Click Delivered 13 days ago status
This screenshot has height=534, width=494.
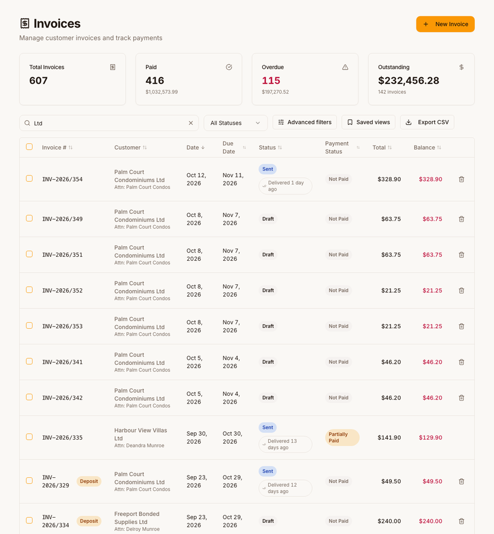285,445
